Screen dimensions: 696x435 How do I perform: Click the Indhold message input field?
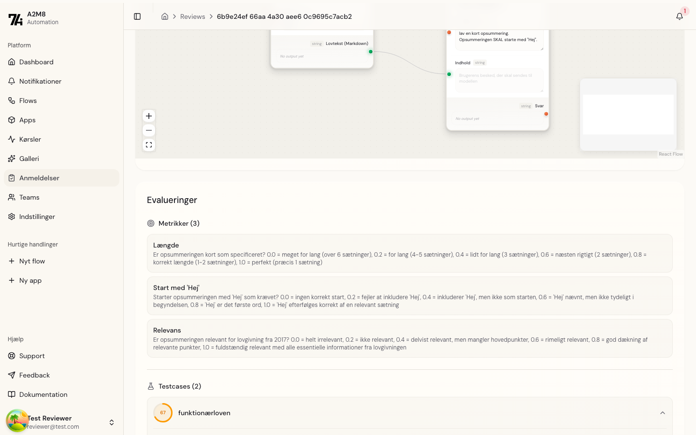coord(499,80)
